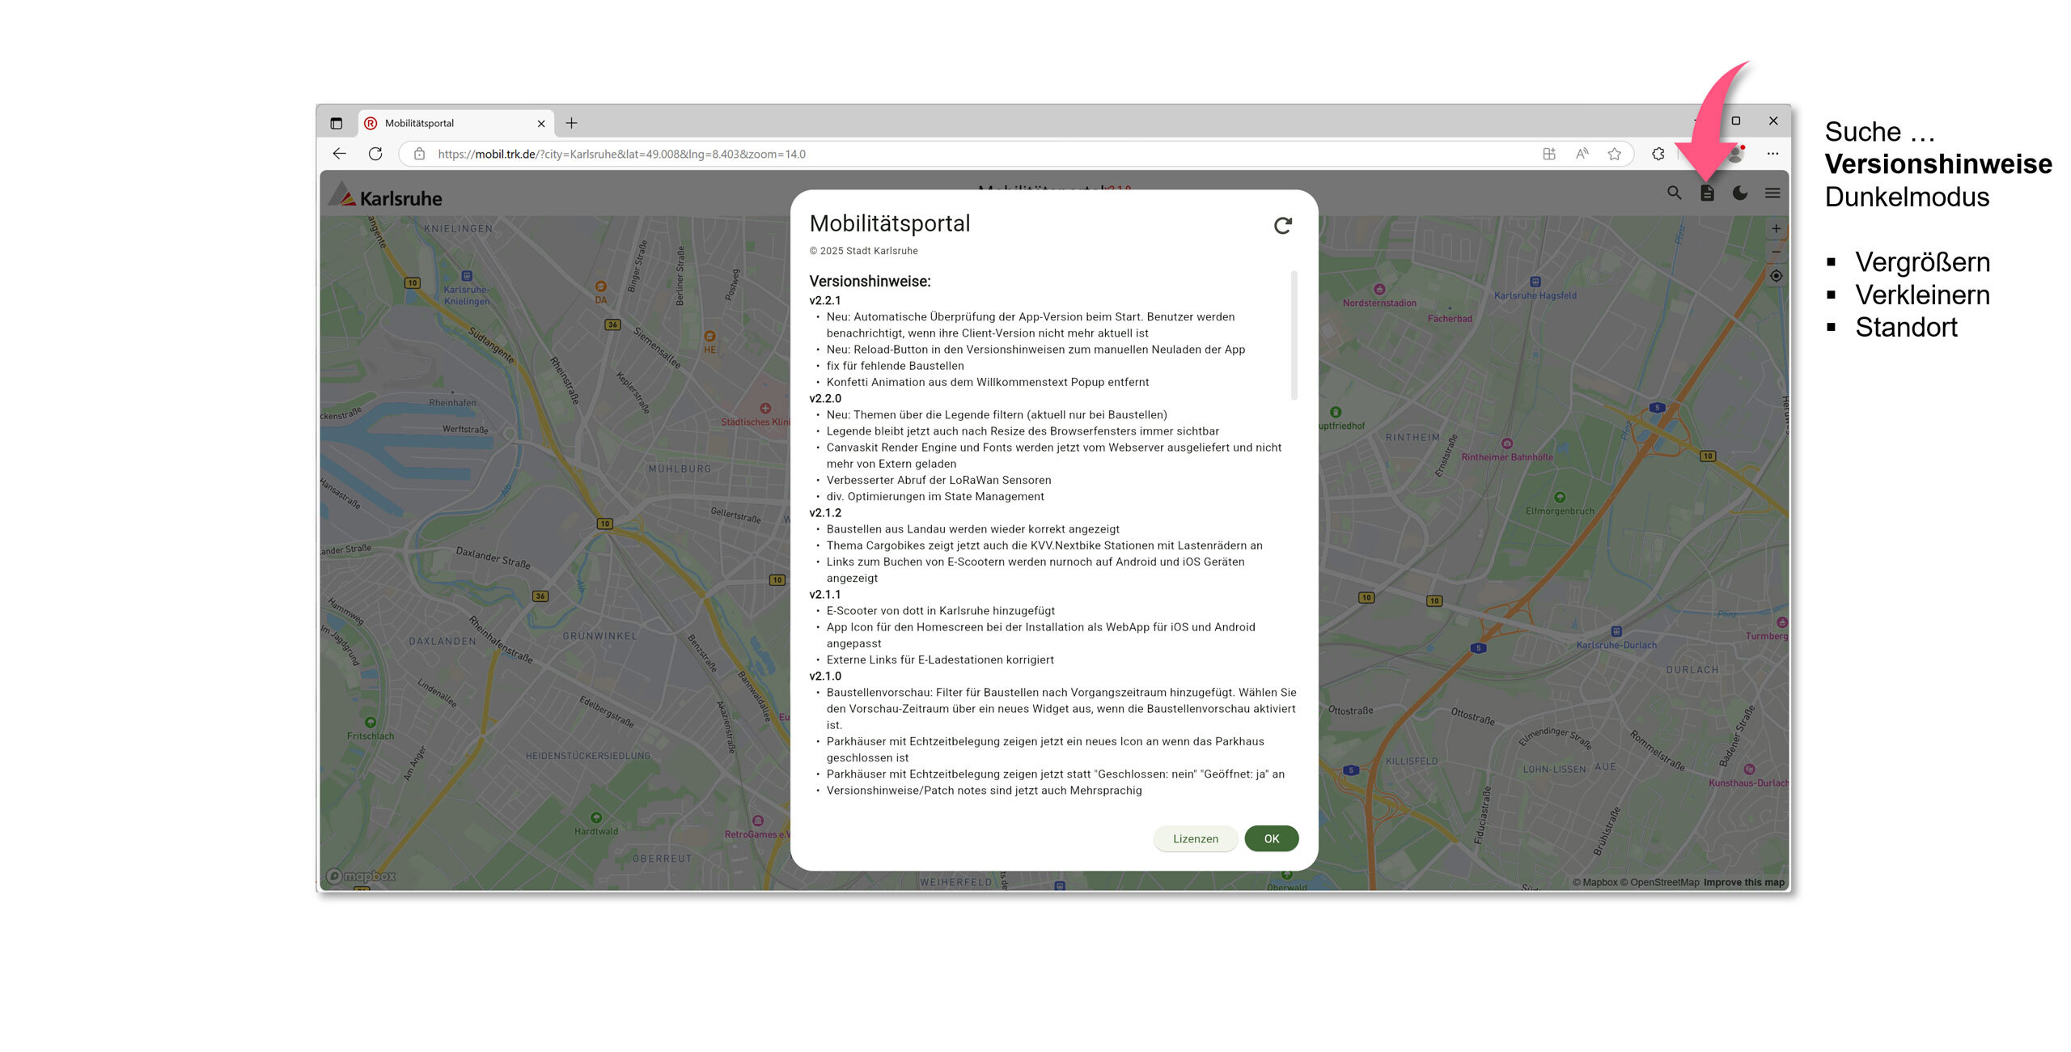2071x1052 pixels.
Task: Center the map on my location
Action: click(1776, 276)
